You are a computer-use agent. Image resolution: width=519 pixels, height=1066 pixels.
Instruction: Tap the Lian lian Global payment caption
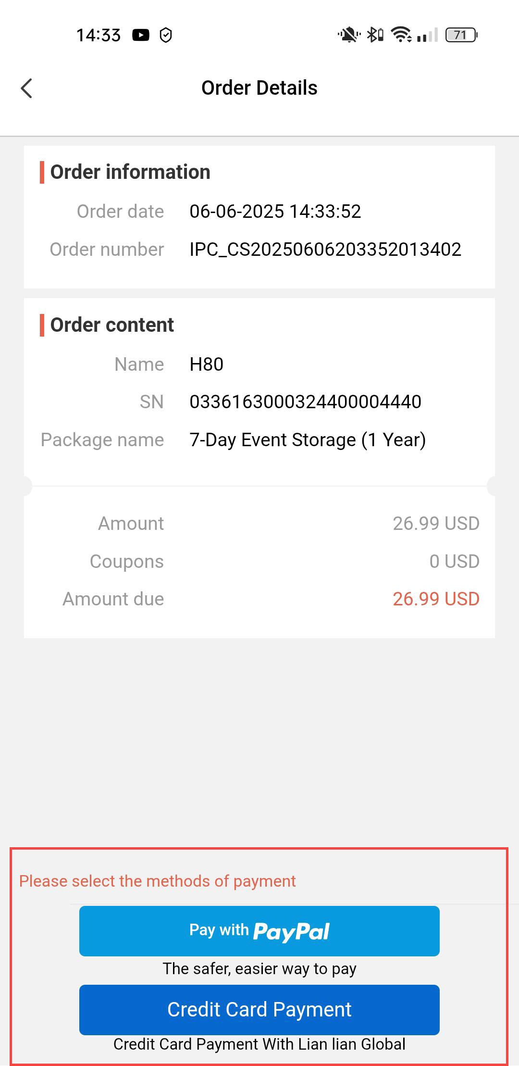(259, 1044)
